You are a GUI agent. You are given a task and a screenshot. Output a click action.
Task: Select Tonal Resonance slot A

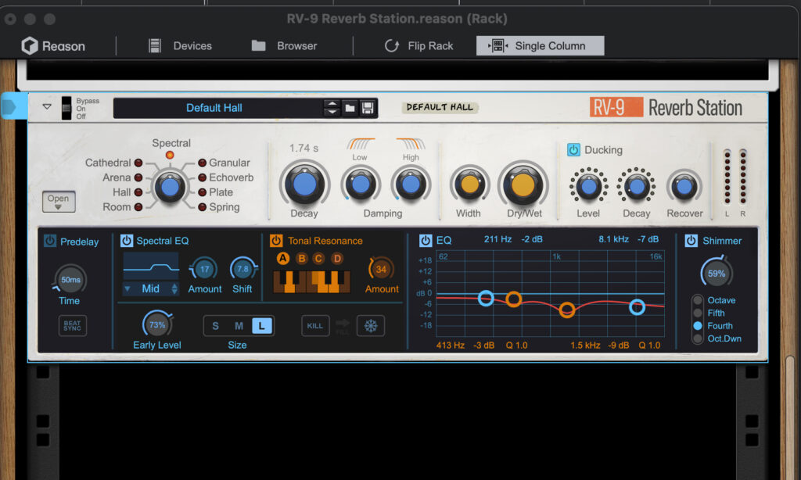click(282, 259)
